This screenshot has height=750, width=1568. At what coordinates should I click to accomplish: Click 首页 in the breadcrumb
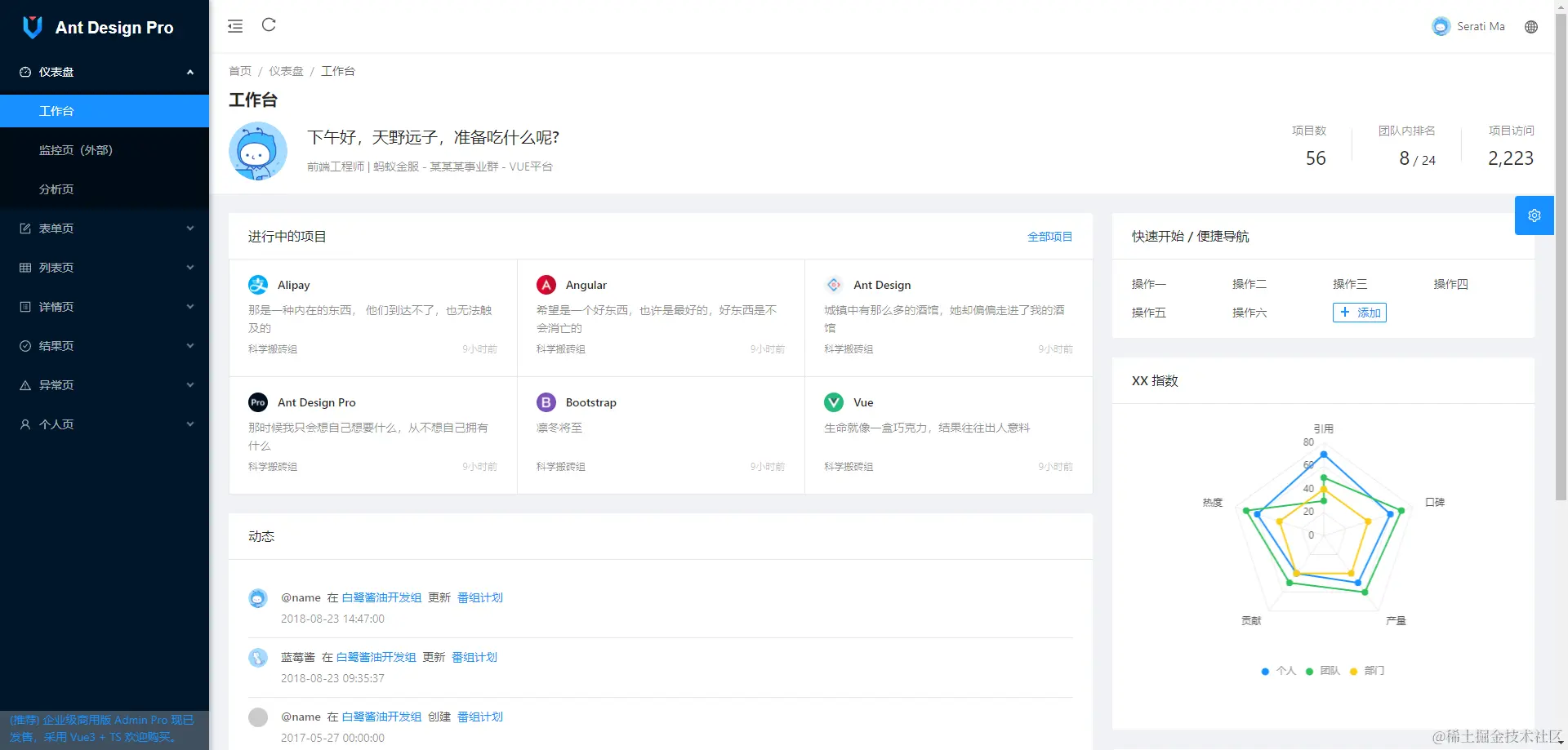(240, 71)
